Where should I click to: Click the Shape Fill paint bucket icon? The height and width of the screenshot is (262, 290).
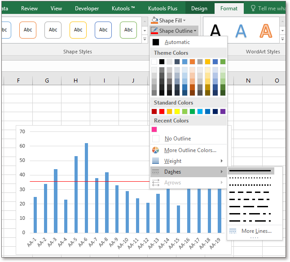click(x=154, y=21)
